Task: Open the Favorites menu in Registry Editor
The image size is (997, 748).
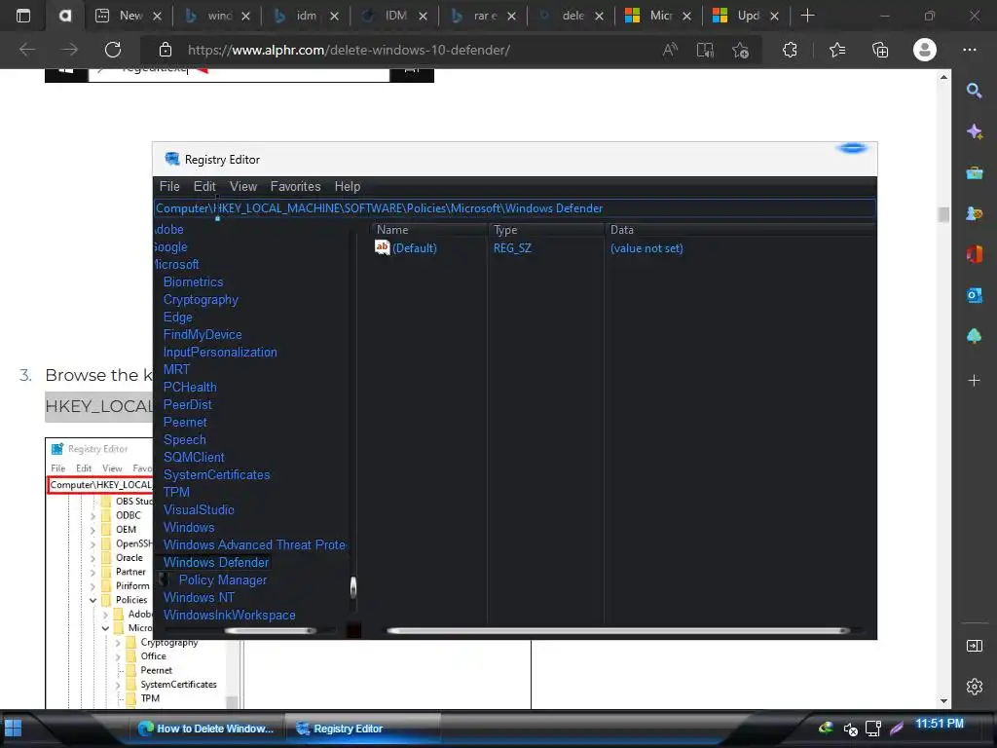Action: tap(295, 186)
